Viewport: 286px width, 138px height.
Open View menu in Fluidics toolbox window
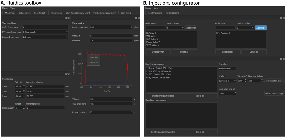click(13, 8)
